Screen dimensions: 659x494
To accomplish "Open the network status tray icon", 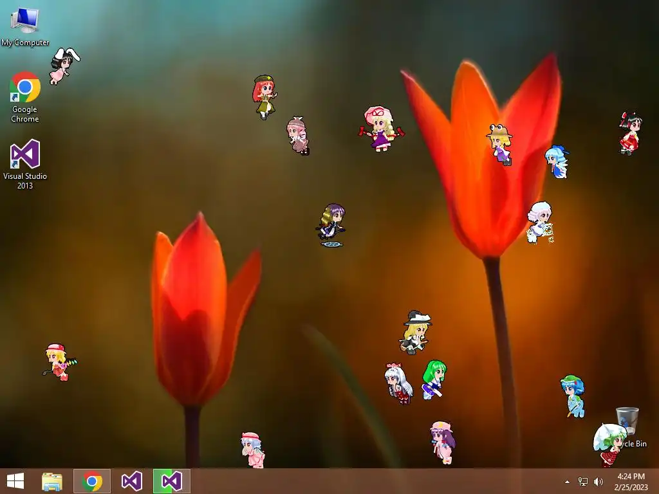I will tap(583, 482).
